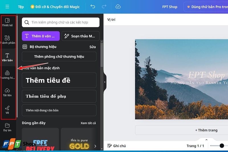Add body text Thêm nội dung văn bản
The image size is (228, 152).
[x=59, y=110]
